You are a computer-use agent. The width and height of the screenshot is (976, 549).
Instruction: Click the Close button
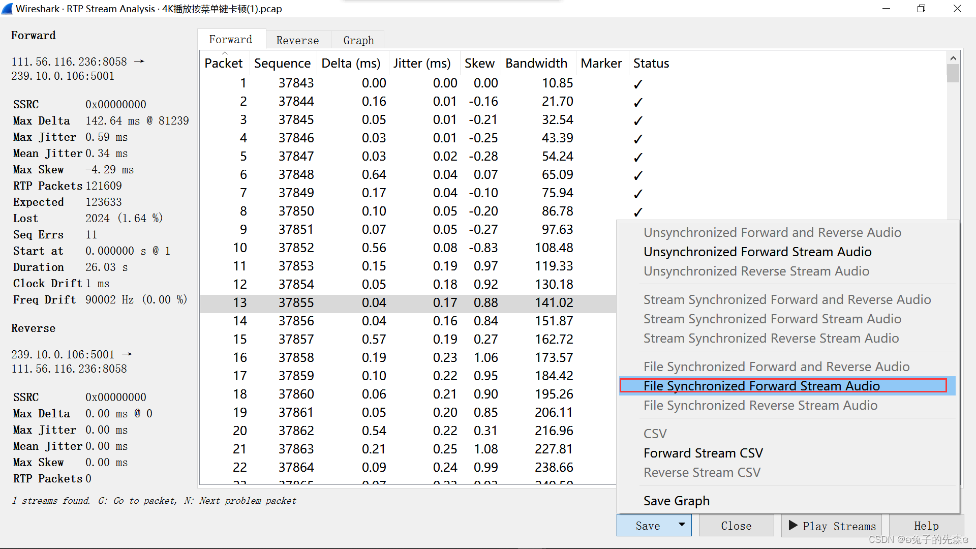[736, 526]
